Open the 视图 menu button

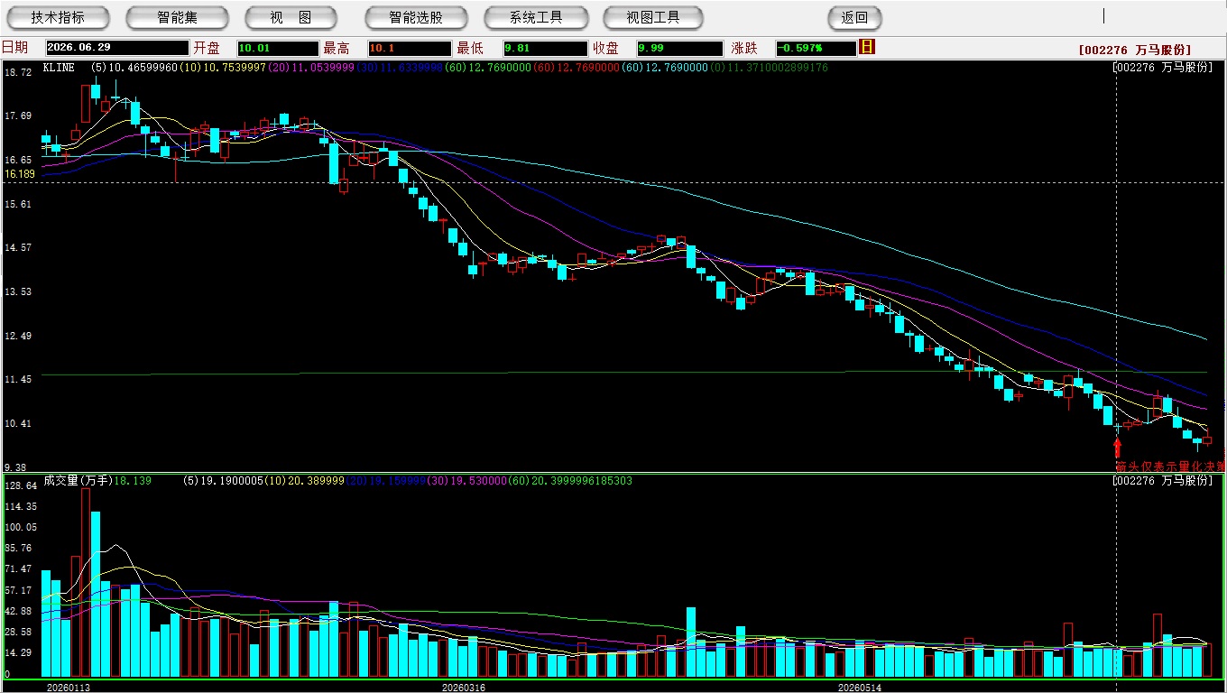(291, 17)
